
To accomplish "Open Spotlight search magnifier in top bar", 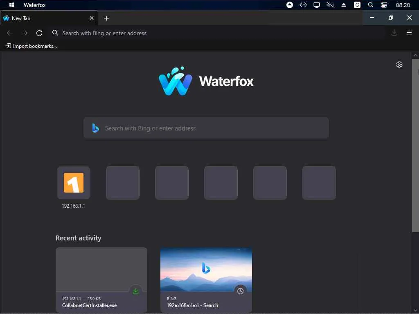I will 370,5.
